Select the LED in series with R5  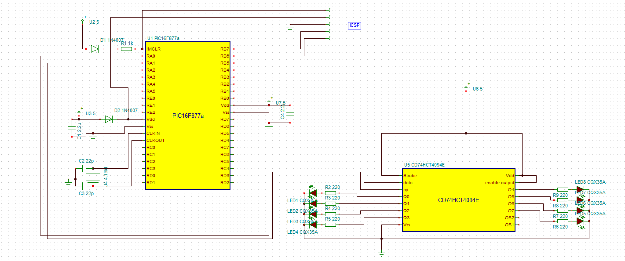click(x=313, y=224)
